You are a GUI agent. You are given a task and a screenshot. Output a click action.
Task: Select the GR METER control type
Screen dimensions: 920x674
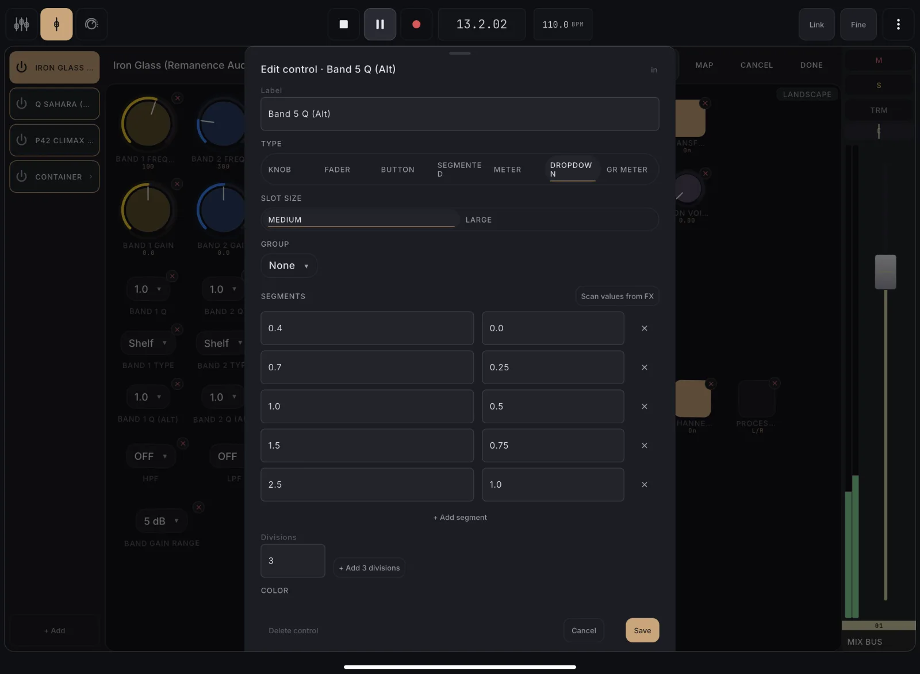click(x=627, y=170)
